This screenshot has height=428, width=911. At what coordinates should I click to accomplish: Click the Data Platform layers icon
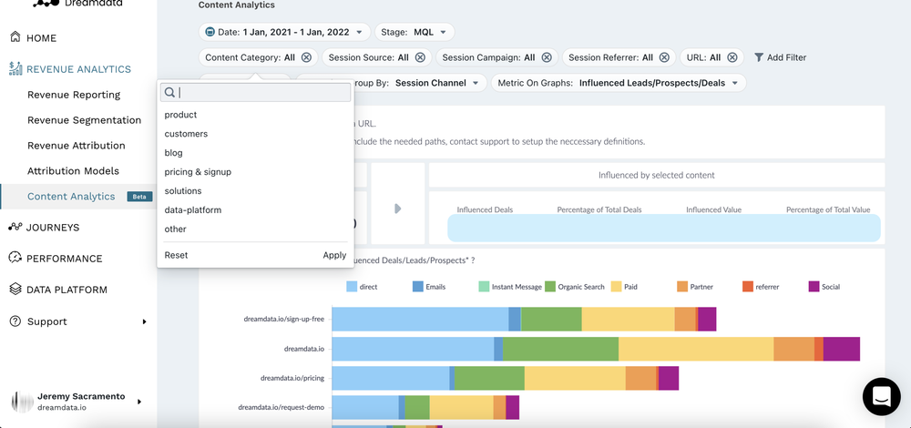pos(15,290)
